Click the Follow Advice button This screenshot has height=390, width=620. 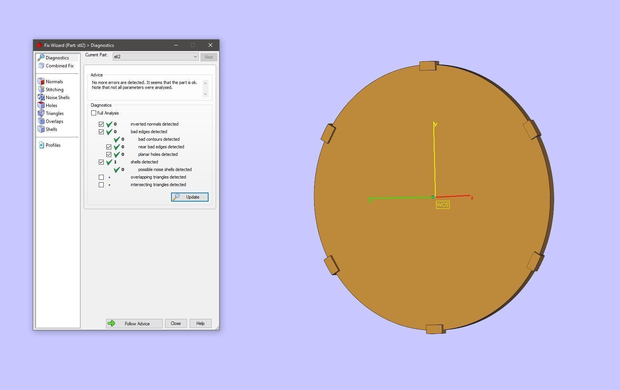[134, 323]
